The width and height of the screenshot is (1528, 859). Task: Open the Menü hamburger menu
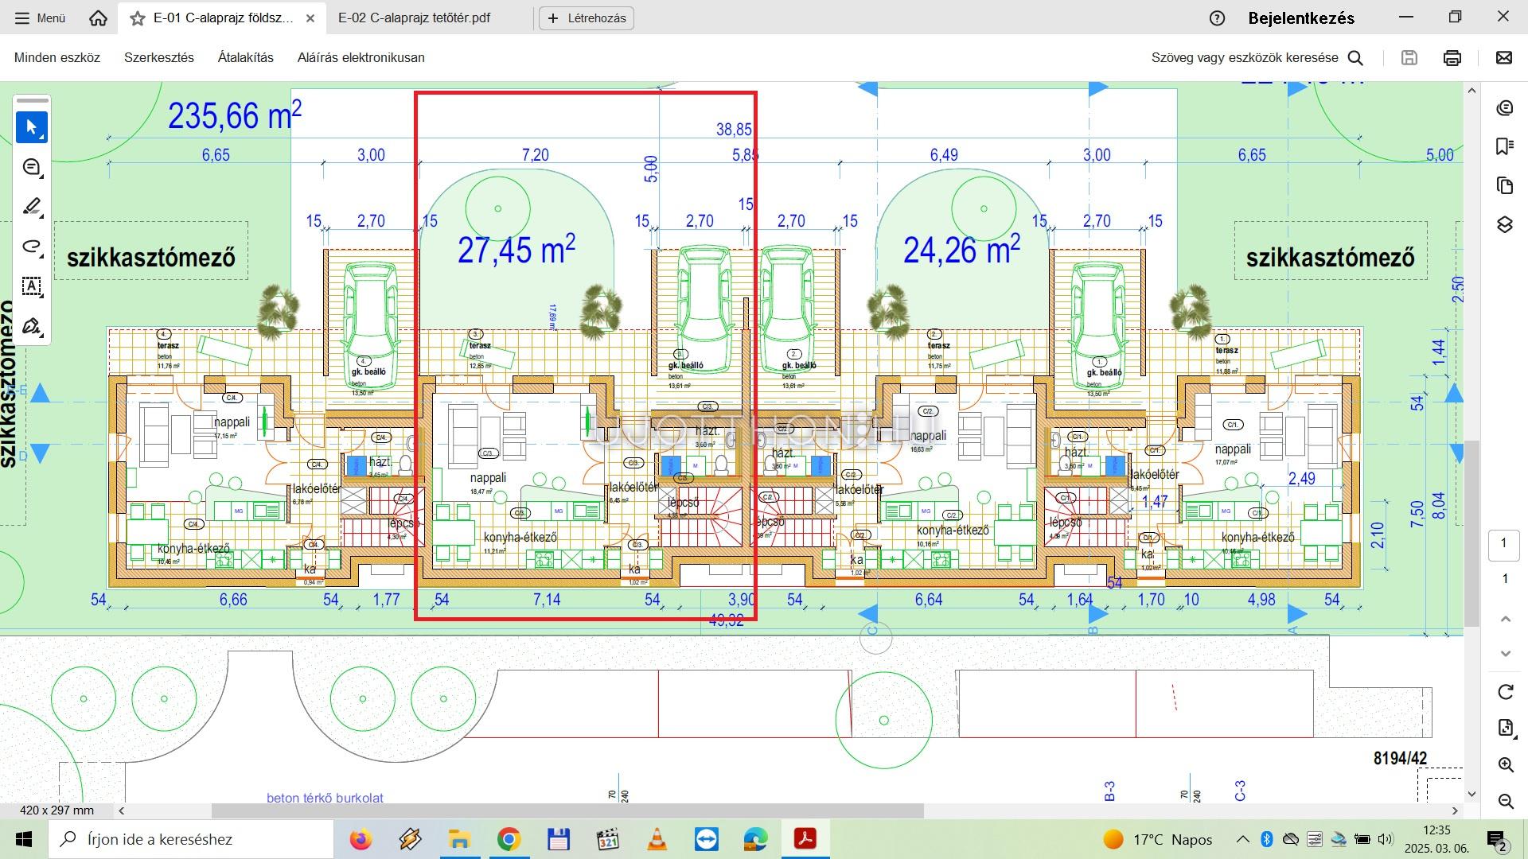point(40,17)
